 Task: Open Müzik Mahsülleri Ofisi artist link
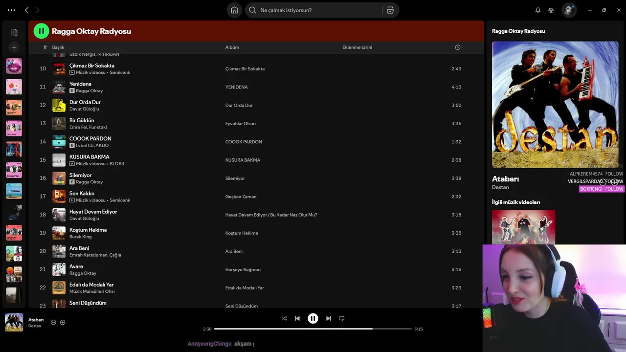[92, 291]
